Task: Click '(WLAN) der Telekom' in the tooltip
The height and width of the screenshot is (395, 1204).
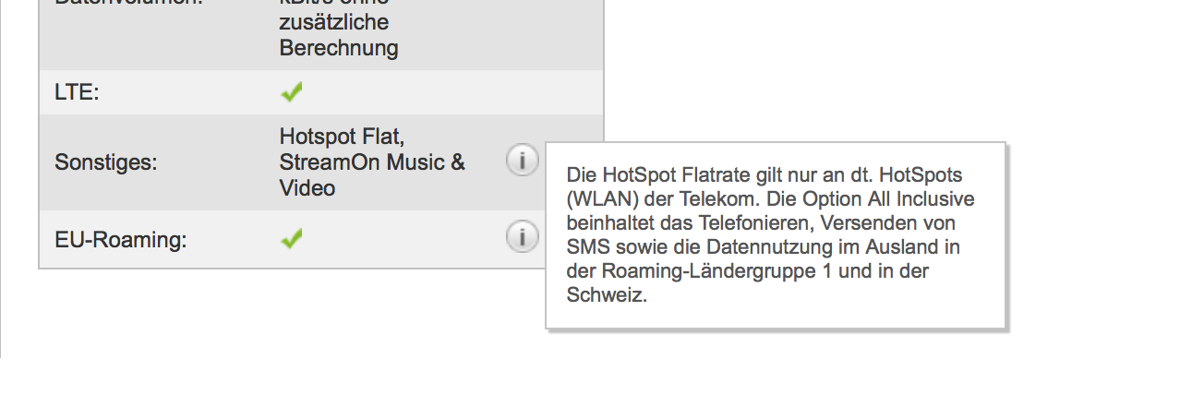Action: [x=645, y=198]
